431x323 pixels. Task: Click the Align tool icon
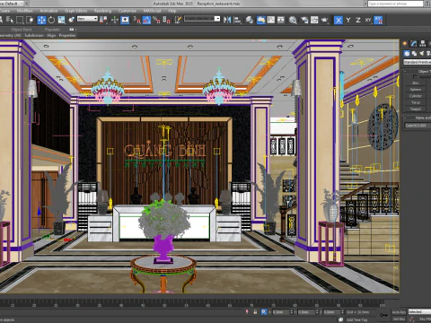point(237,20)
